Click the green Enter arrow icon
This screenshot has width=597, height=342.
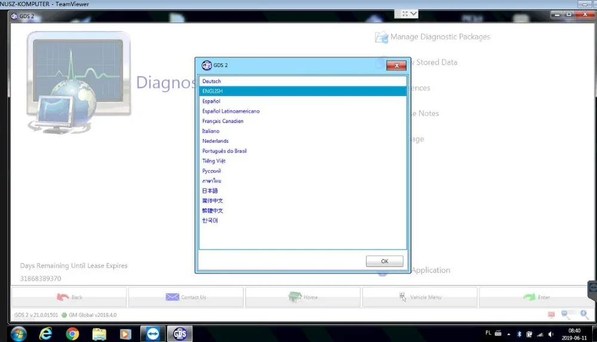click(x=529, y=297)
